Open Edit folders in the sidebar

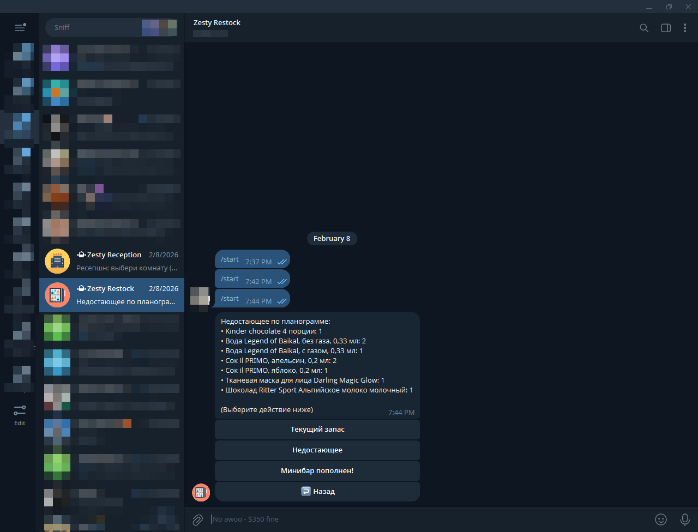pos(20,415)
